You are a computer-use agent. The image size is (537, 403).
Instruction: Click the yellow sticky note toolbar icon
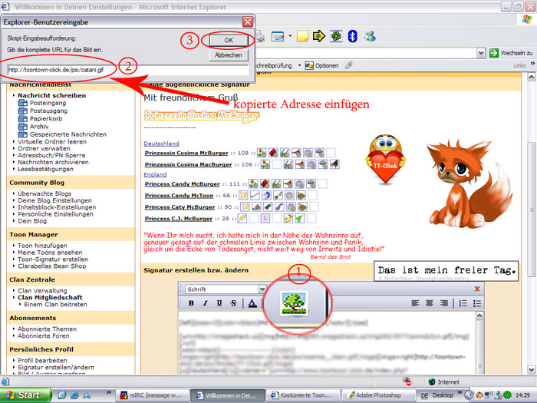302,36
